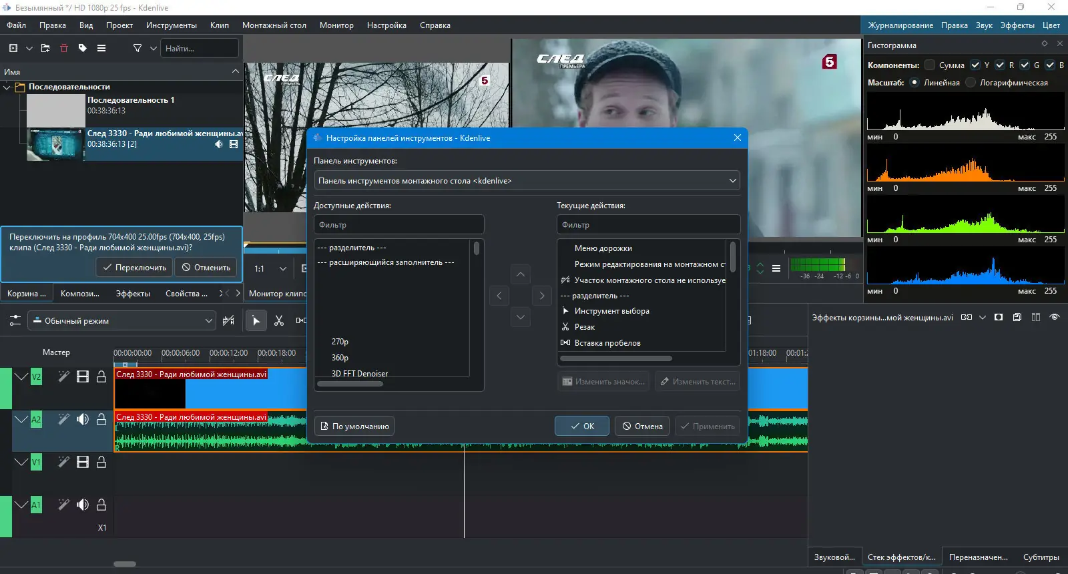
Task: Select the razor scissors tool in timeline
Action: [279, 321]
